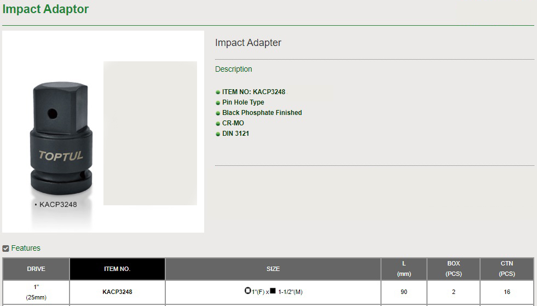Click the solid male square icon in size cell
Image resolution: width=537 pixels, height=306 pixels.
coord(273,291)
